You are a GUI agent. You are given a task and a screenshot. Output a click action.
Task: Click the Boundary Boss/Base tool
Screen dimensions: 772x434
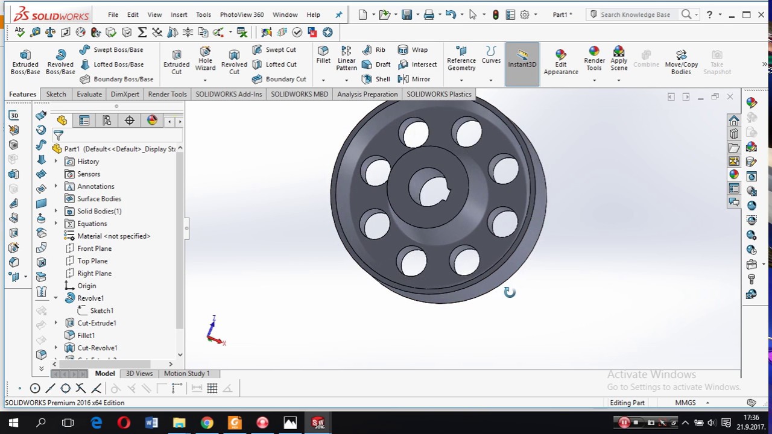click(x=116, y=79)
